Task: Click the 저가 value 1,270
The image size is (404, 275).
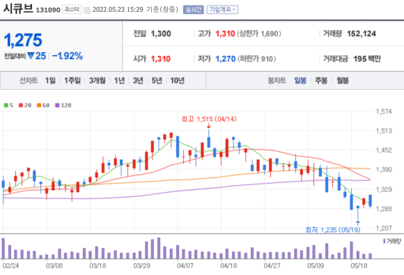Action: [226, 59]
